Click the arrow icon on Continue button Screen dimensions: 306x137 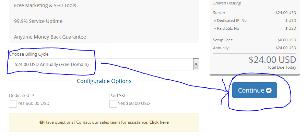(269, 91)
